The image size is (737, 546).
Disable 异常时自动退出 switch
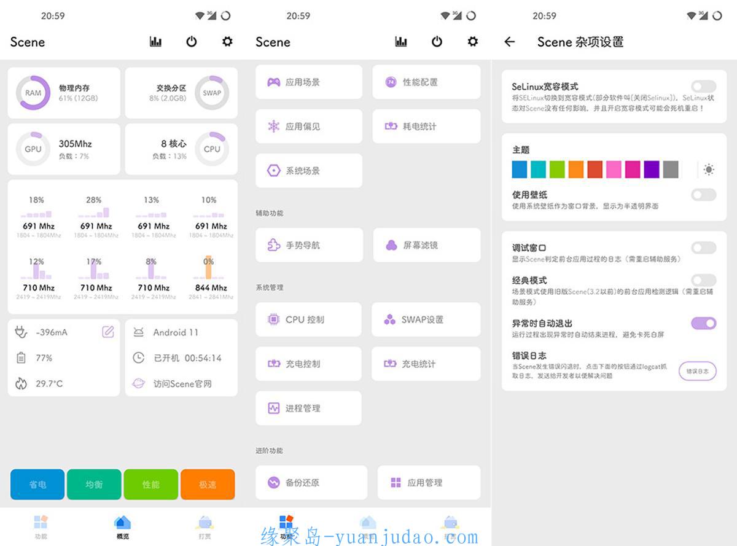point(704,323)
